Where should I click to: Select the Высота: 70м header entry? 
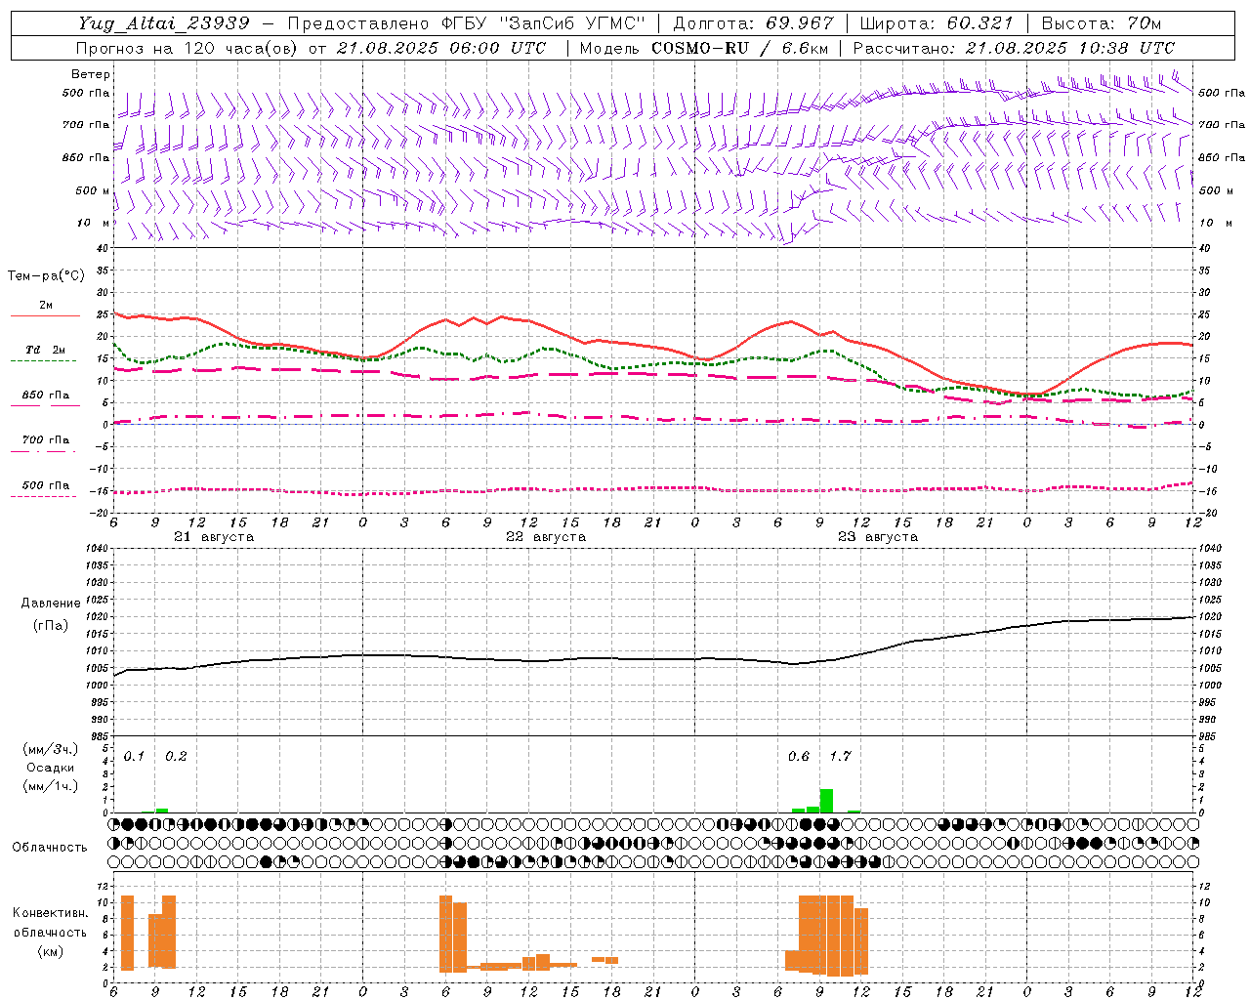(x=1101, y=23)
